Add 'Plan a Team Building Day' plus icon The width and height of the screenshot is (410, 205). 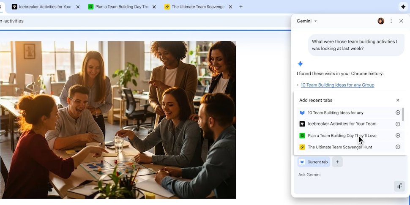pyautogui.click(x=398, y=136)
